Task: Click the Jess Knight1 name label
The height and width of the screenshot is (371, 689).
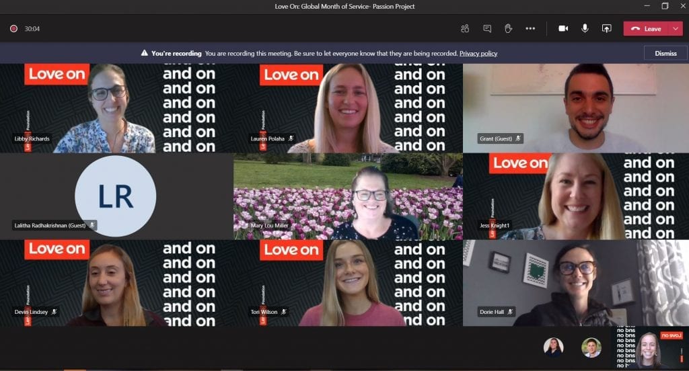Action: [x=495, y=226]
